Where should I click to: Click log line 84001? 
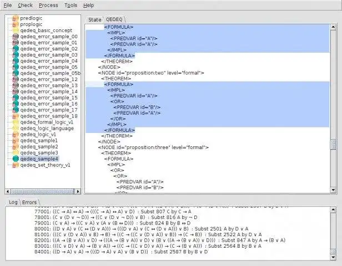pyautogui.click(x=121, y=252)
